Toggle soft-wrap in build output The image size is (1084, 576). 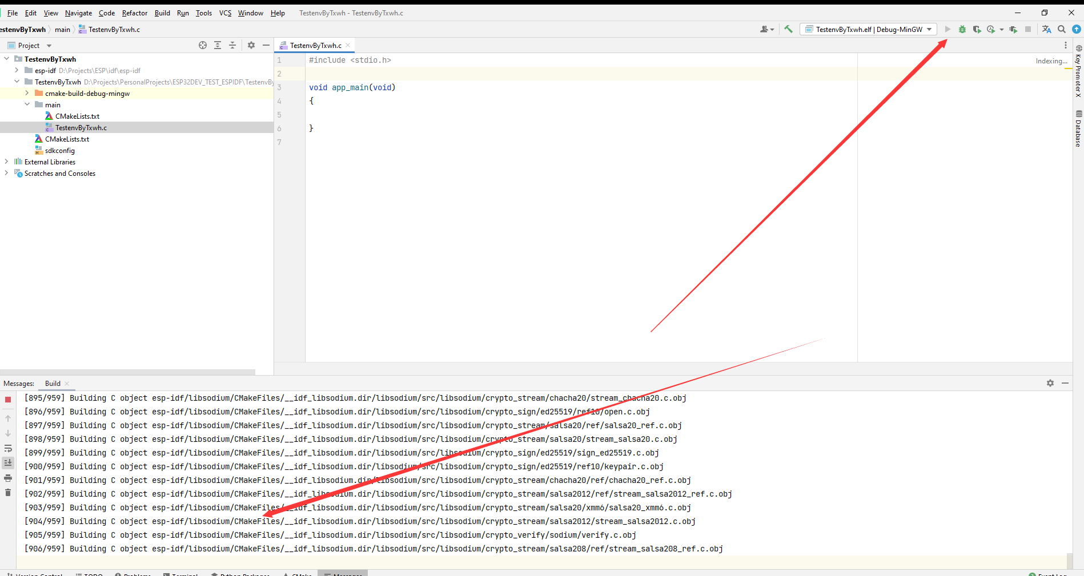8,448
